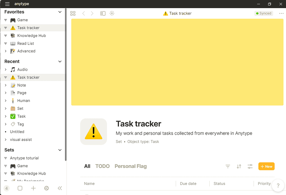Expand the Advanced item in Favorites
The image size is (286, 195).
(6, 51)
